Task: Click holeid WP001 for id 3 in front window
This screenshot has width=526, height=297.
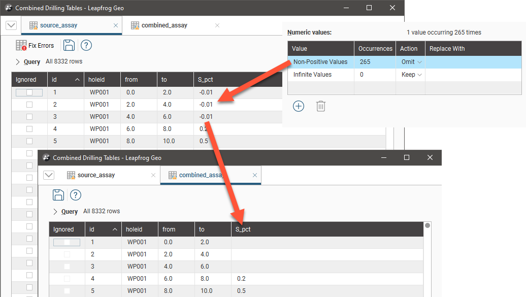Action: [x=137, y=267]
